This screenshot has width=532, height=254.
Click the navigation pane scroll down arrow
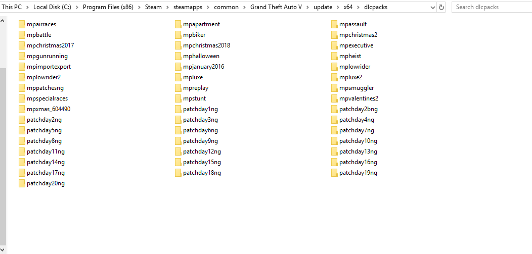3,249
